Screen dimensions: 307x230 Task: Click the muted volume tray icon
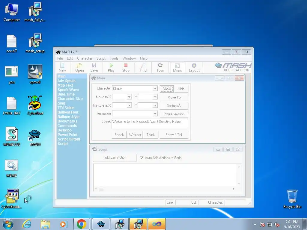coord(277,225)
